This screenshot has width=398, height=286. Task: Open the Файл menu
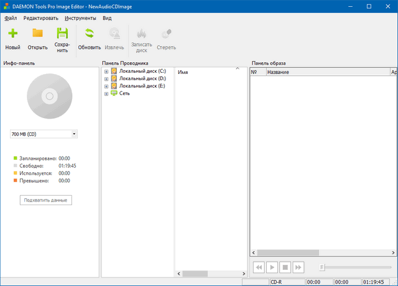11,18
